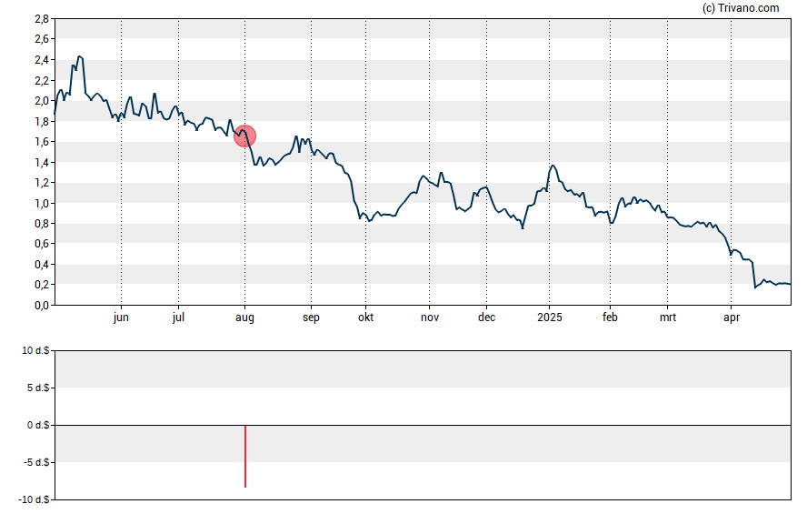Click the '2,0' price axis value

point(42,101)
